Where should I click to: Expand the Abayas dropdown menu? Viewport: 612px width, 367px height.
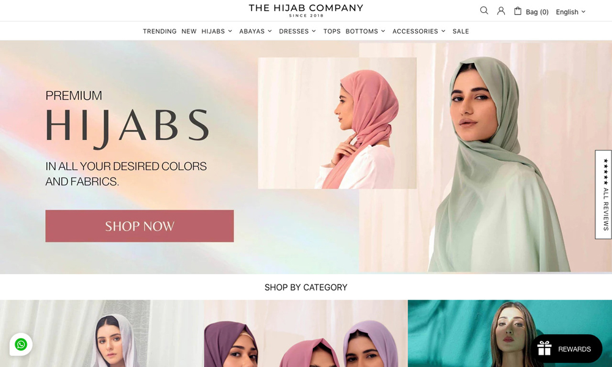coord(256,31)
